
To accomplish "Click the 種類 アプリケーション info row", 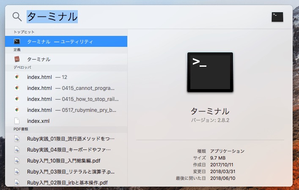I will (x=221, y=151).
